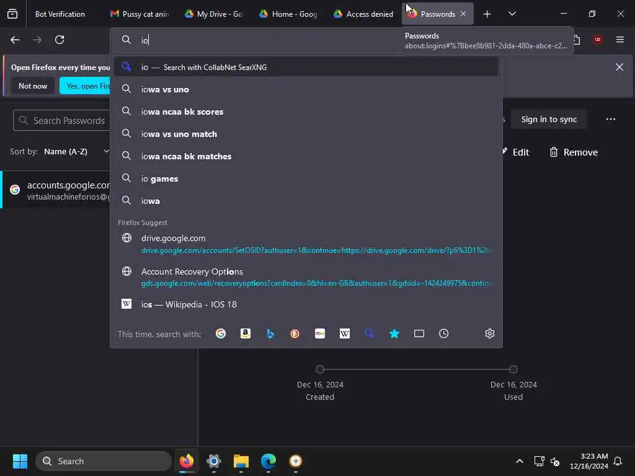Viewport: 635px width, 476px height.
Task: Switch to Access denied tab
Action: tap(363, 14)
